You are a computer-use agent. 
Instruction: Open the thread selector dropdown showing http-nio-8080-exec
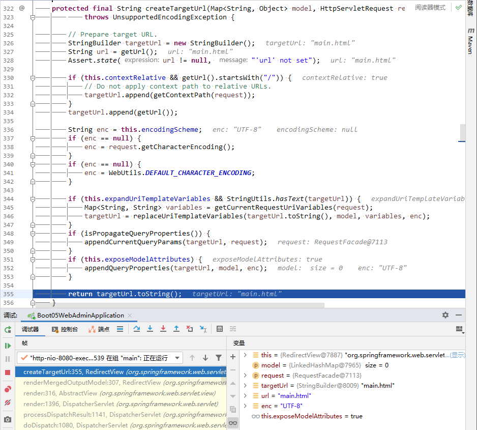(x=100, y=358)
